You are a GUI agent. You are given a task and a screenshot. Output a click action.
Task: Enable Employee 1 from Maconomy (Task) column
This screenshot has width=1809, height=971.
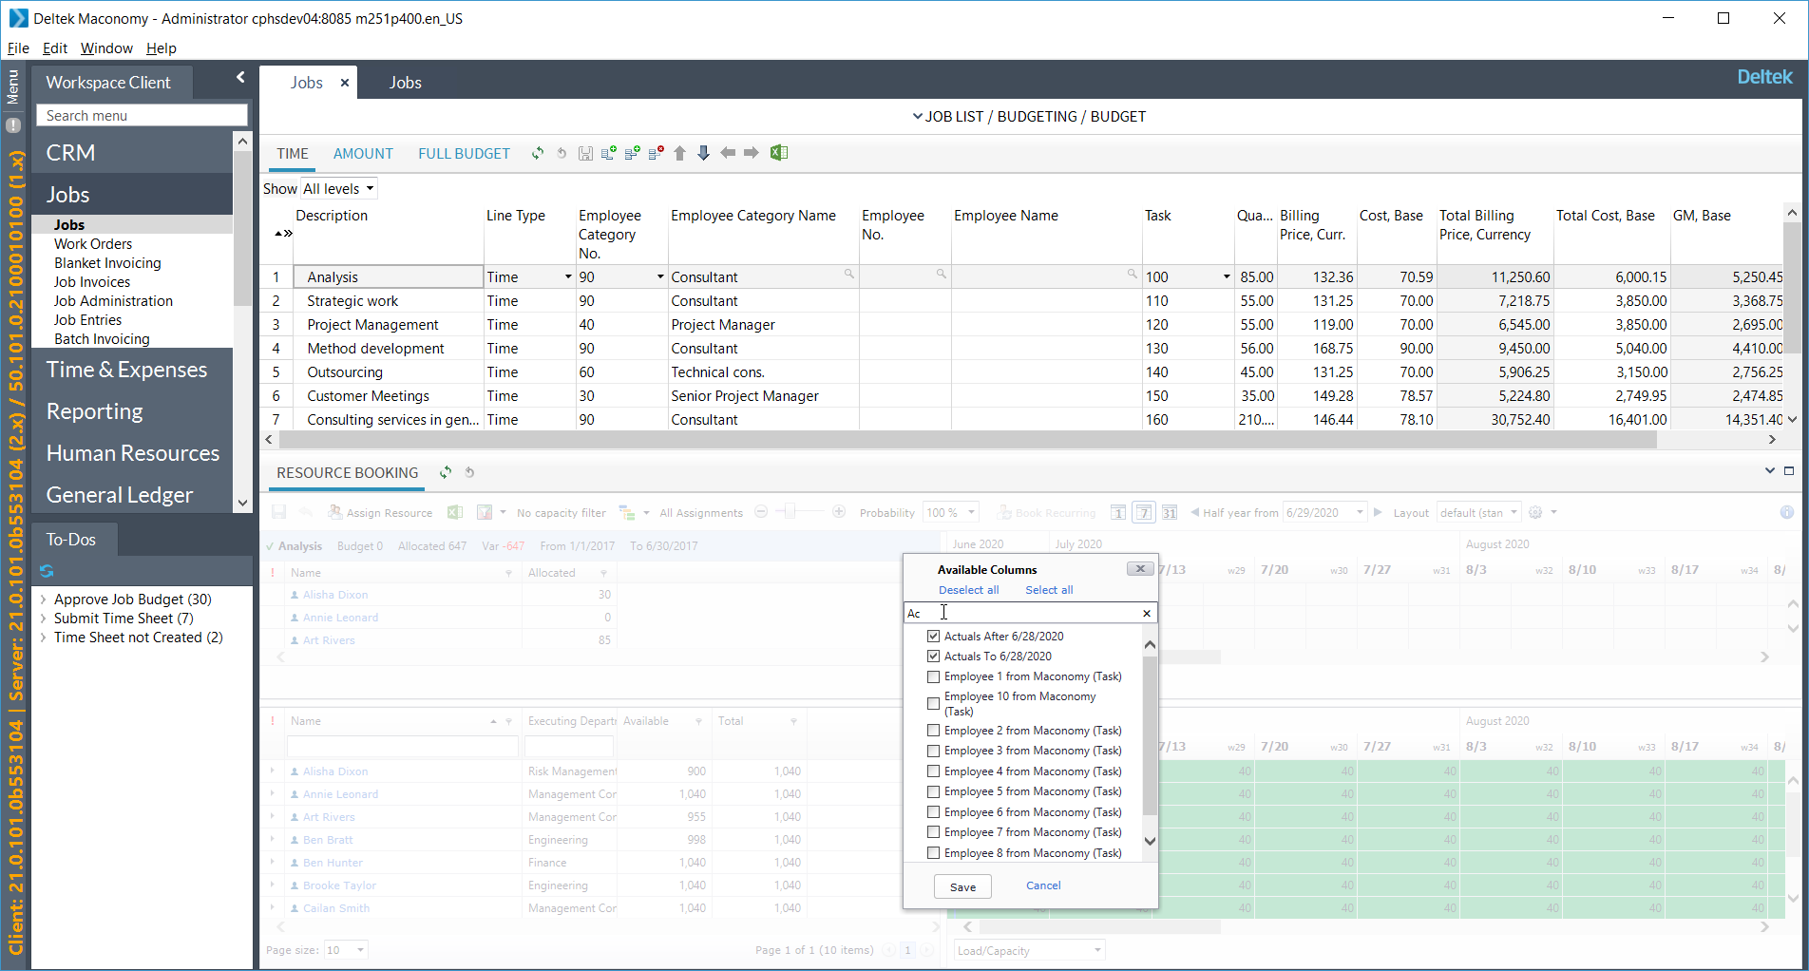(933, 676)
